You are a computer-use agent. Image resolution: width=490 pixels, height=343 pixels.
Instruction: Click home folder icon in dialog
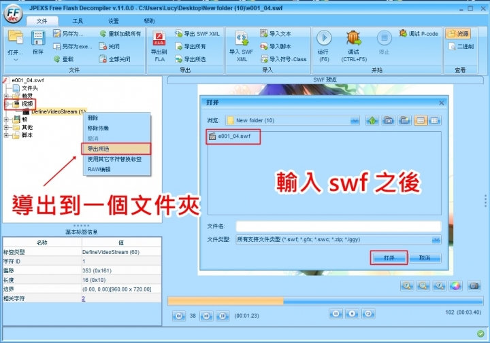(388, 120)
